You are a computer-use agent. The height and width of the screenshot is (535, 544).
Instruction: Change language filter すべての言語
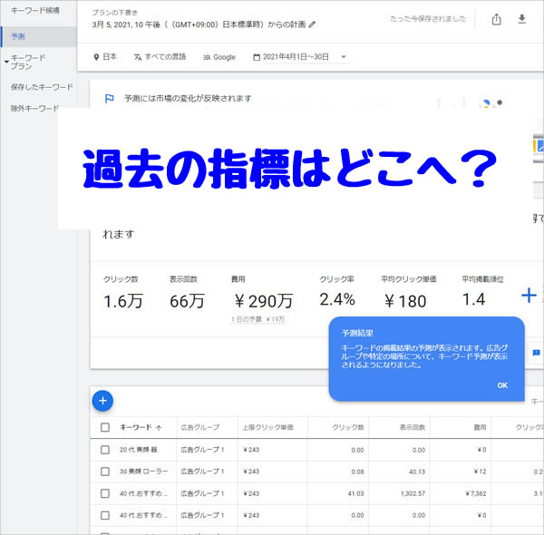click(x=165, y=56)
